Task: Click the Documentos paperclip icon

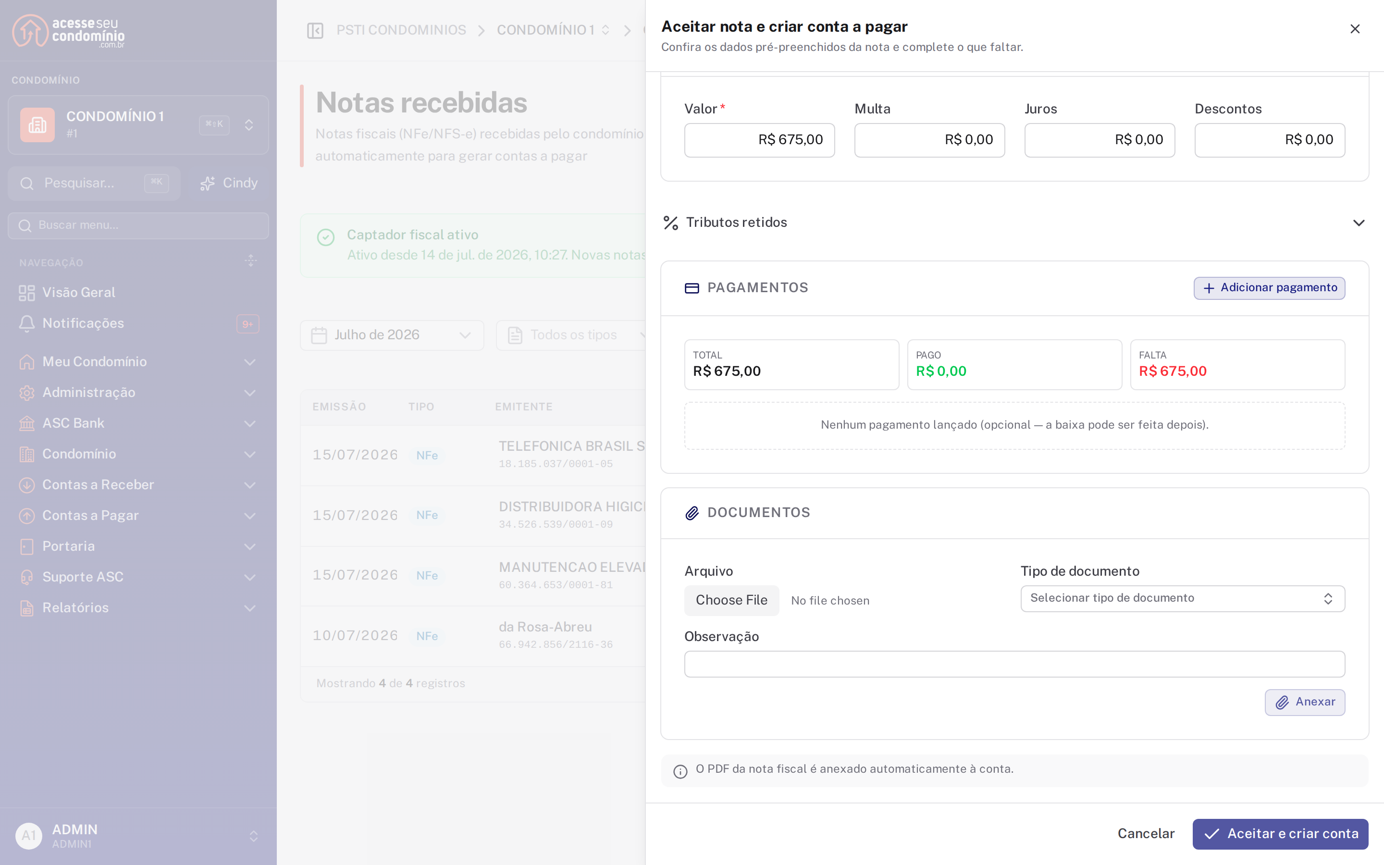Action: [692, 513]
